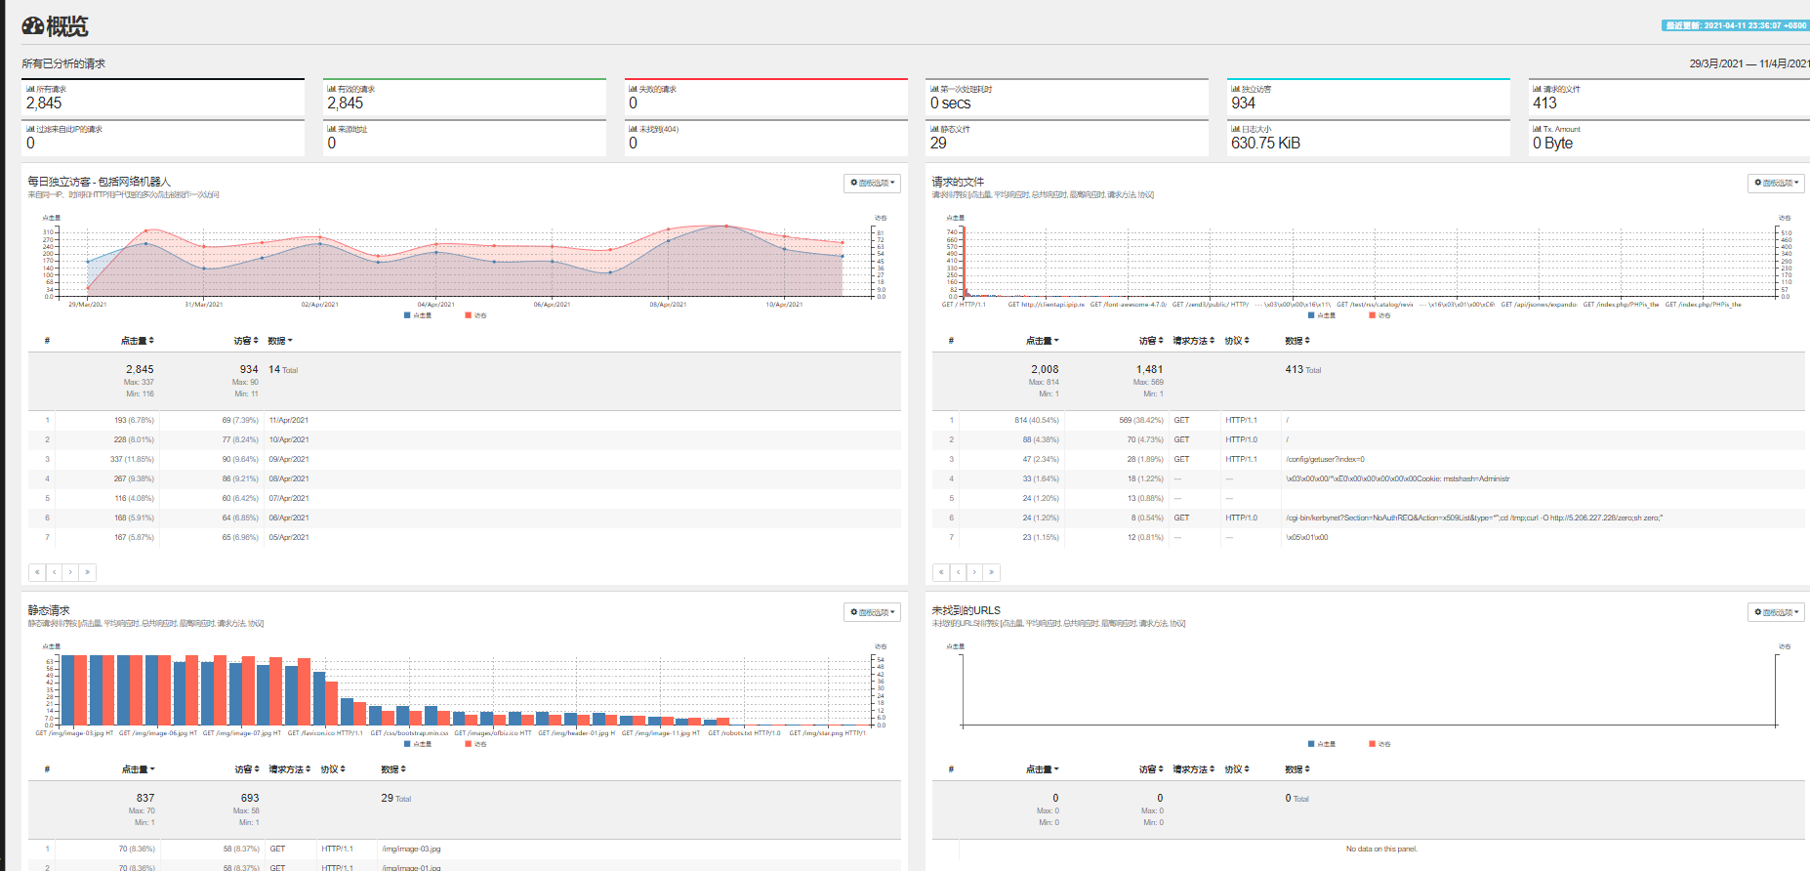Sort 未找到的URLS table by 数据
Viewport: 1810px width, 871px height.
pyautogui.click(x=1297, y=769)
